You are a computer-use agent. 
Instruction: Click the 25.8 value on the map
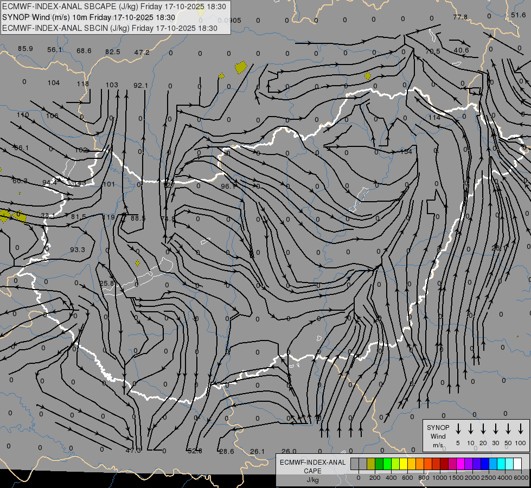pyautogui.click(x=107, y=283)
